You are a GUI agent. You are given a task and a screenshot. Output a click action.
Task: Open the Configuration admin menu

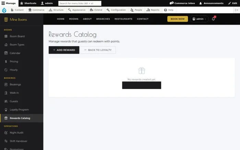pyautogui.click(x=116, y=10)
